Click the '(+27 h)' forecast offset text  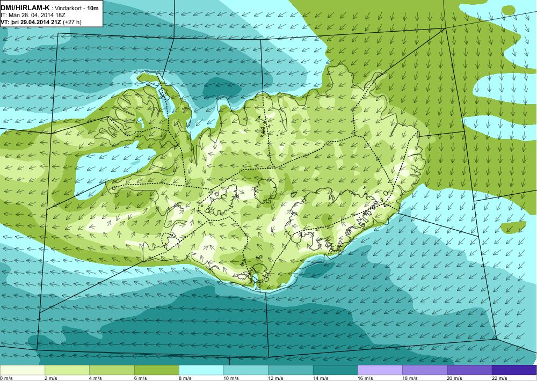[72, 22]
